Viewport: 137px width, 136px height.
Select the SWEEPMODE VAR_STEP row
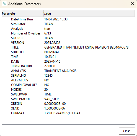(68, 99)
